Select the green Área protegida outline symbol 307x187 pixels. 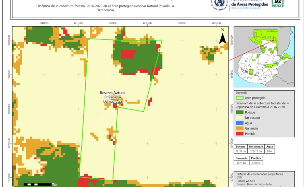click(x=240, y=98)
